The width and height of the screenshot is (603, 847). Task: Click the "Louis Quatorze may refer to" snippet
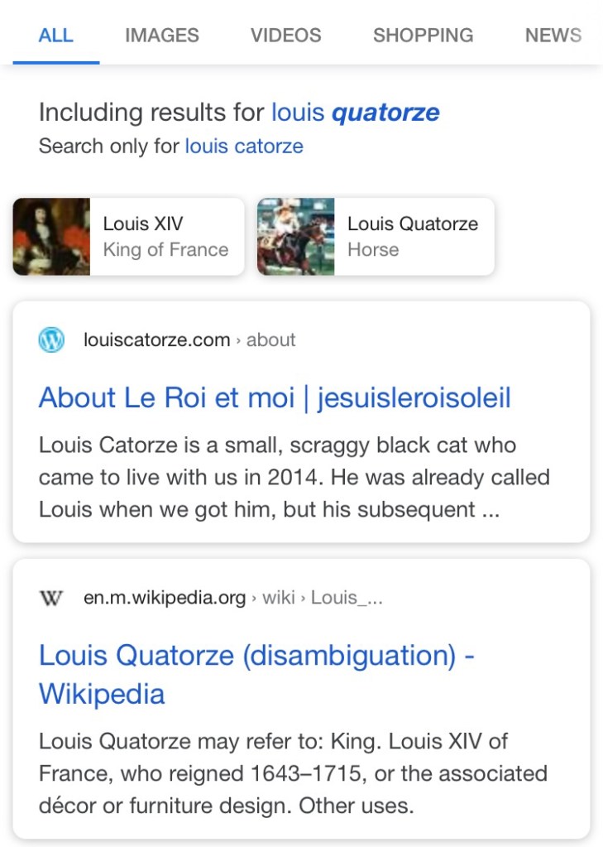point(293,773)
